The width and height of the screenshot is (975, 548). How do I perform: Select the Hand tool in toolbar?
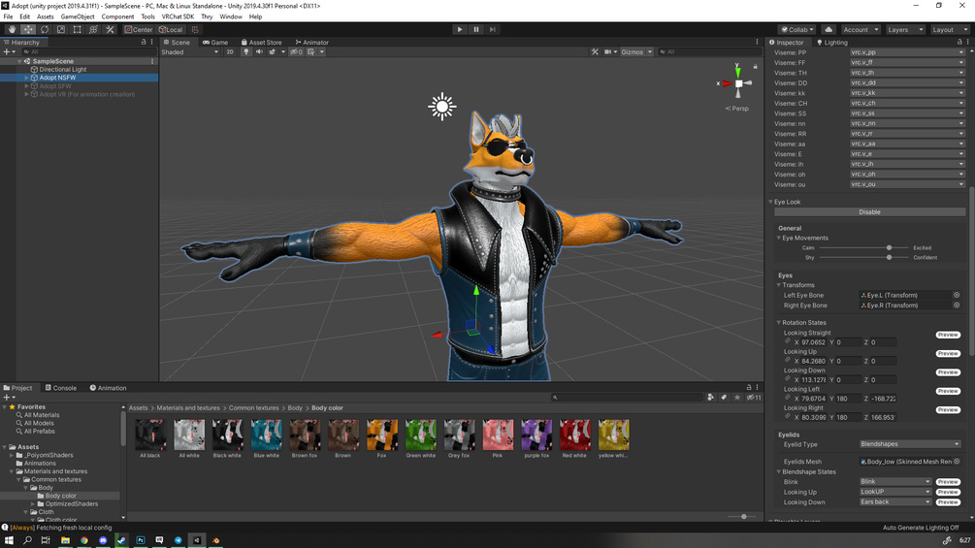[x=12, y=29]
